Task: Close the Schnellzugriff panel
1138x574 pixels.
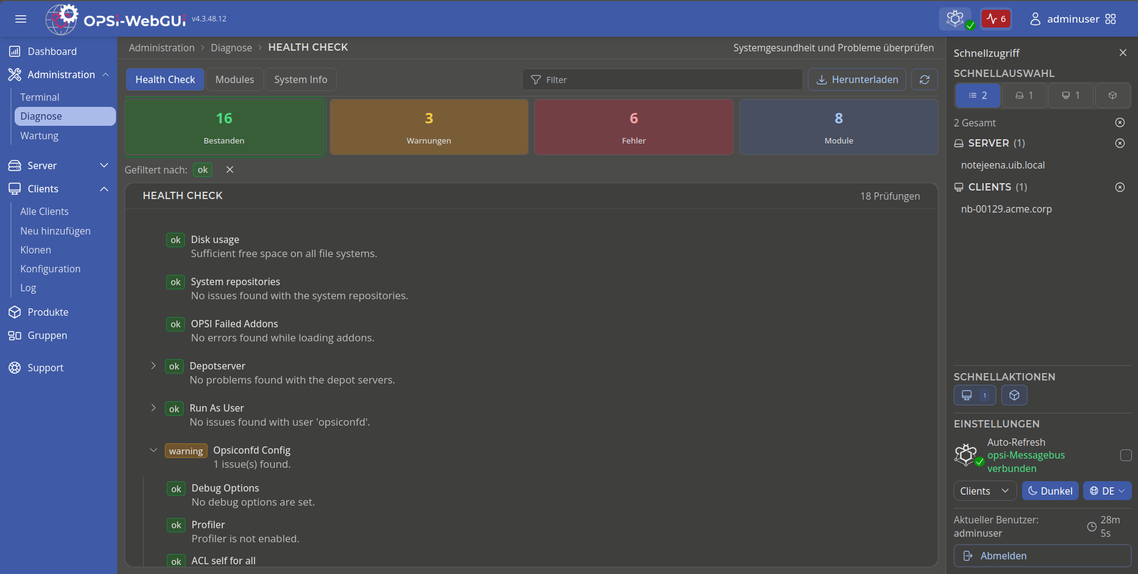Action: [1123, 53]
